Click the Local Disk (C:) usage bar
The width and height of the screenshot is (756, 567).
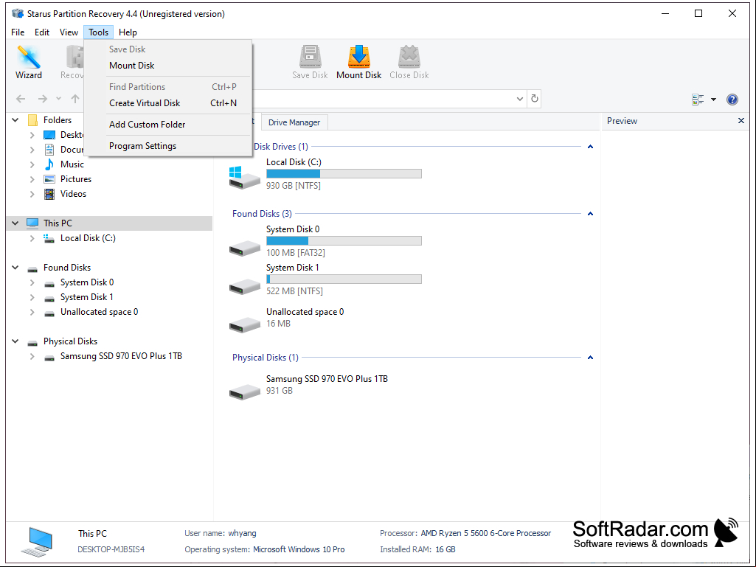point(344,173)
